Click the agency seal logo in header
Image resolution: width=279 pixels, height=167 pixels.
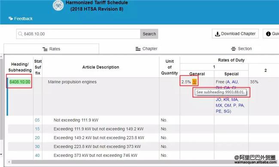[x=58, y=5]
